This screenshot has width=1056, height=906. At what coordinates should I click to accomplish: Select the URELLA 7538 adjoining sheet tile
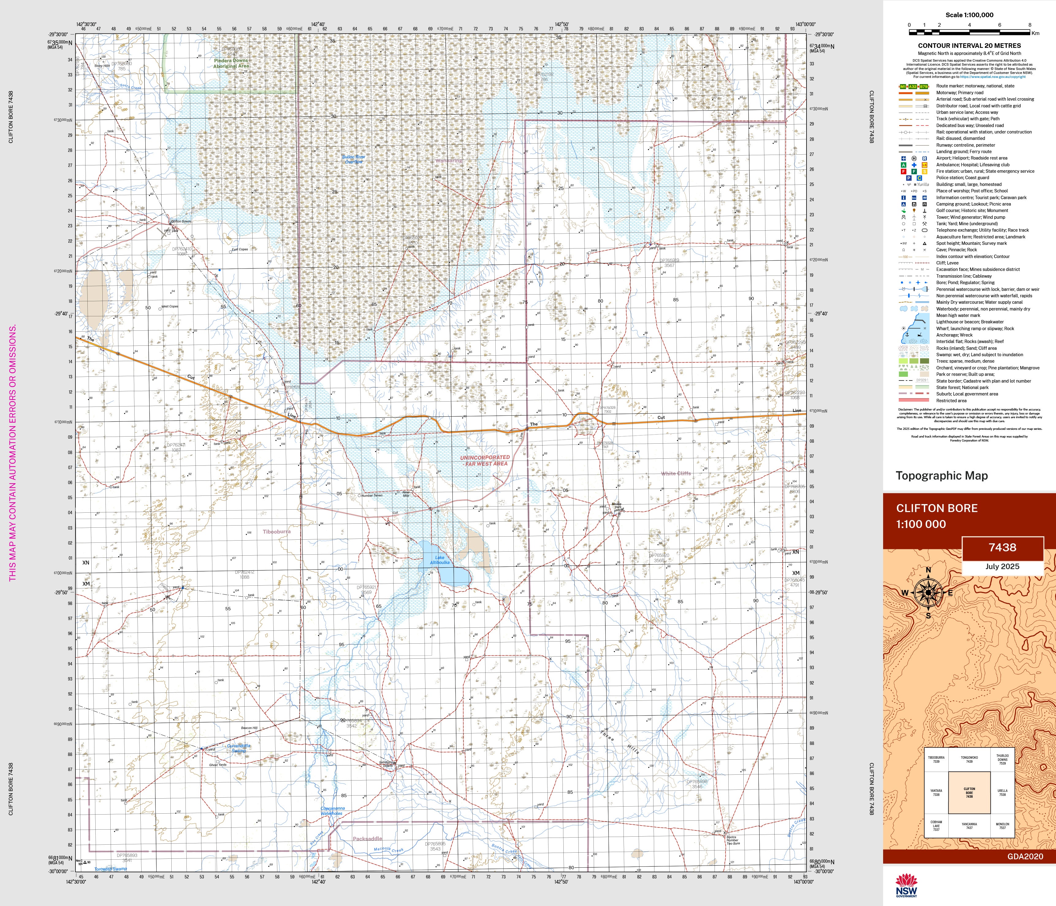[1002, 793]
